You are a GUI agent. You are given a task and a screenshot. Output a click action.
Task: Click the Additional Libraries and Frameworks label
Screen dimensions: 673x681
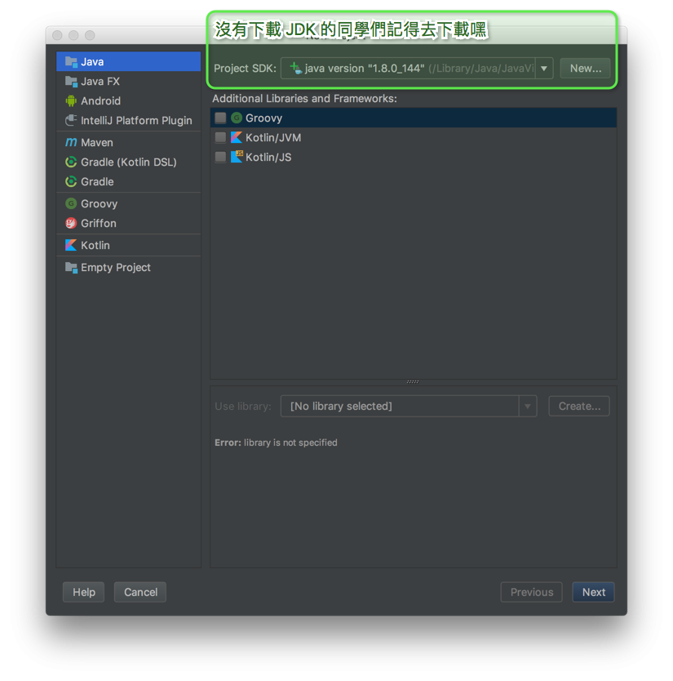[x=304, y=99]
